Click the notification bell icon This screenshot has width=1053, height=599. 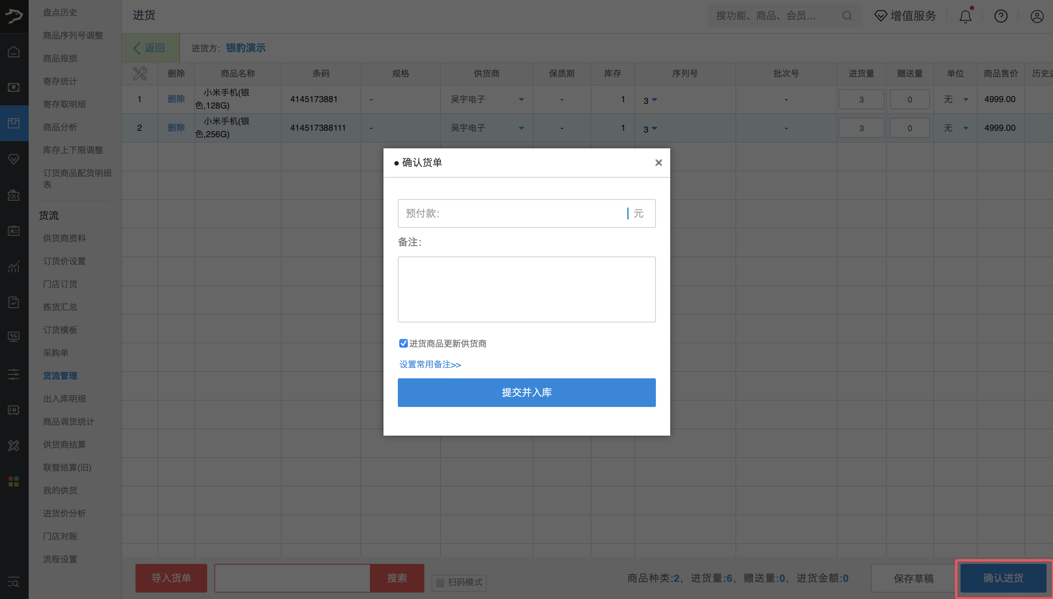(965, 16)
